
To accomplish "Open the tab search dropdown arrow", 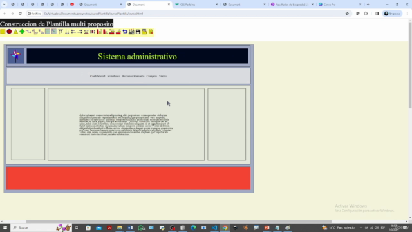I will click(x=5, y=5).
